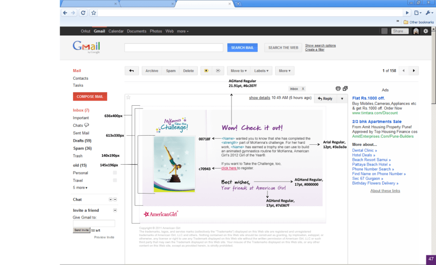The height and width of the screenshot is (265, 436).
Task: Open the Drafts (59) folder
Action: (x=82, y=140)
